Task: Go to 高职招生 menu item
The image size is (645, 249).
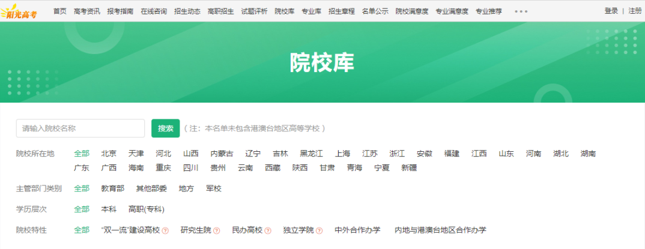Action: tap(221, 11)
